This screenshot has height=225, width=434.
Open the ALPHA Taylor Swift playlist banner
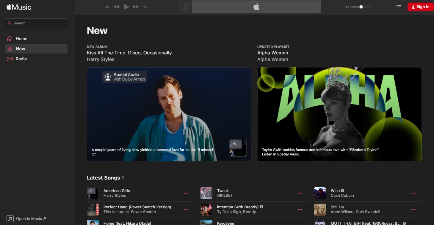tap(339, 114)
